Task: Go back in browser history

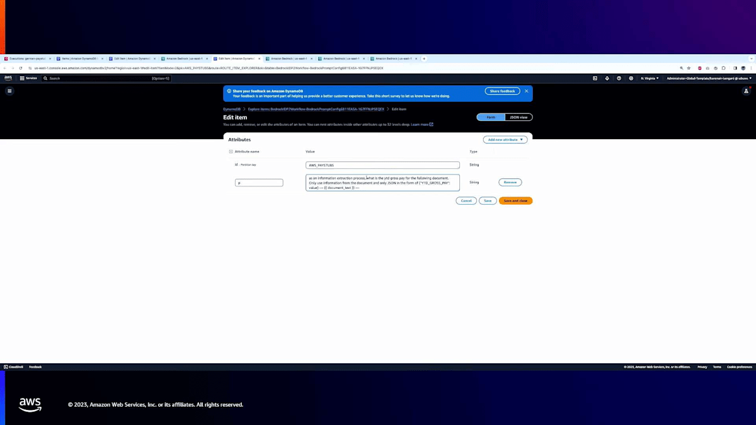Action: (5, 68)
